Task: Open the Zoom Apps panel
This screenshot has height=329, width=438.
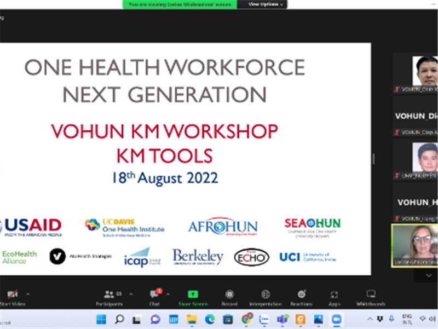Action: point(335,296)
